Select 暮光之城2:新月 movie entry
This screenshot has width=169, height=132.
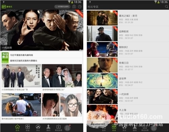click(x=128, y=18)
